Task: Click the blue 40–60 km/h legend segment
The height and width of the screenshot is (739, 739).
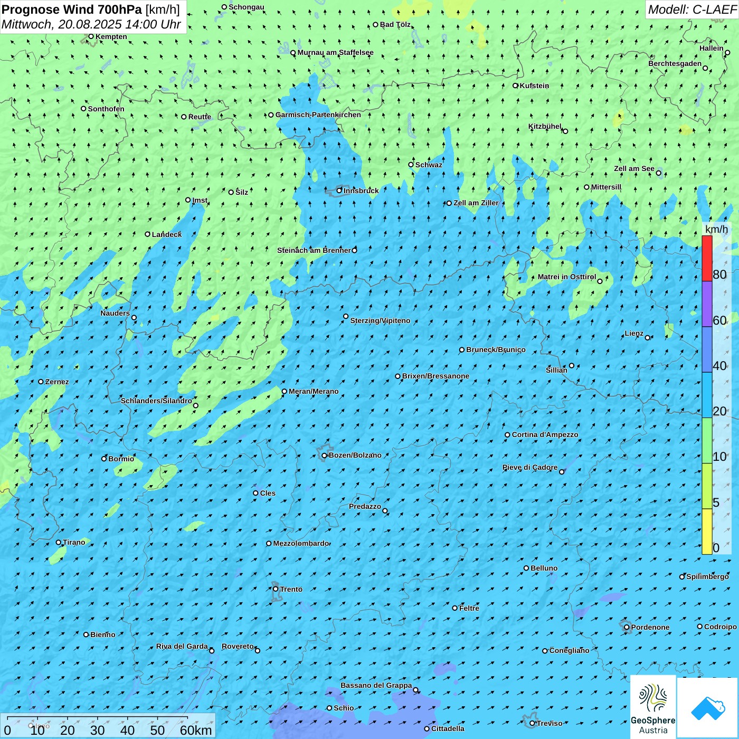Action: click(x=707, y=349)
